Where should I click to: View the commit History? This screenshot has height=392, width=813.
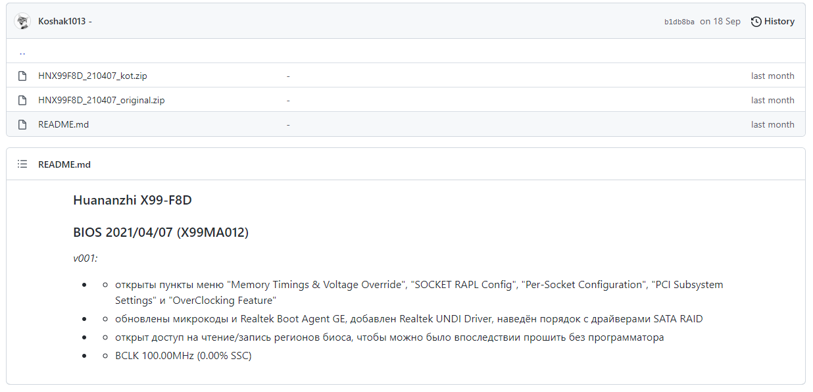[773, 21]
